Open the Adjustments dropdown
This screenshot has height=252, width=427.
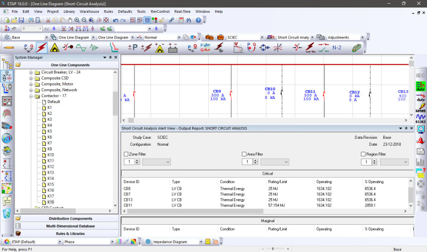(362, 37)
